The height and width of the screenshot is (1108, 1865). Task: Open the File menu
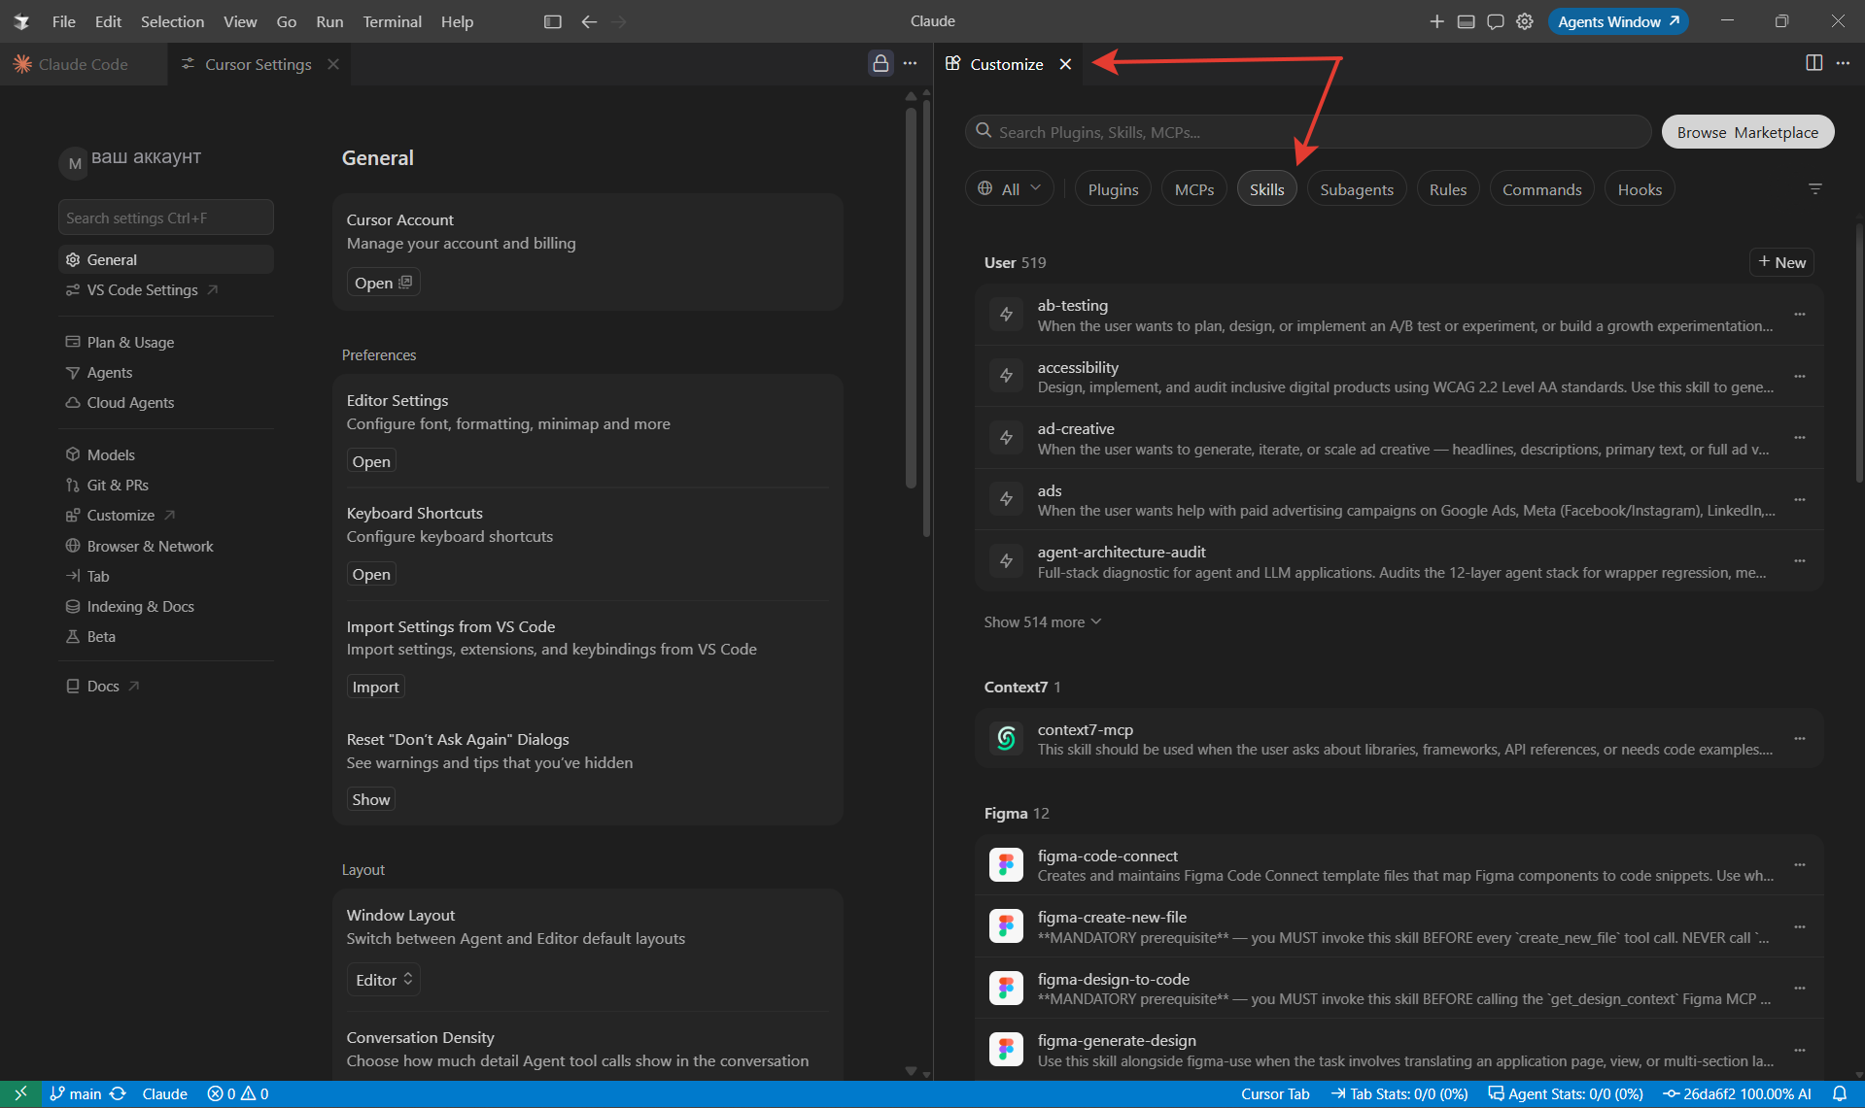point(64,21)
